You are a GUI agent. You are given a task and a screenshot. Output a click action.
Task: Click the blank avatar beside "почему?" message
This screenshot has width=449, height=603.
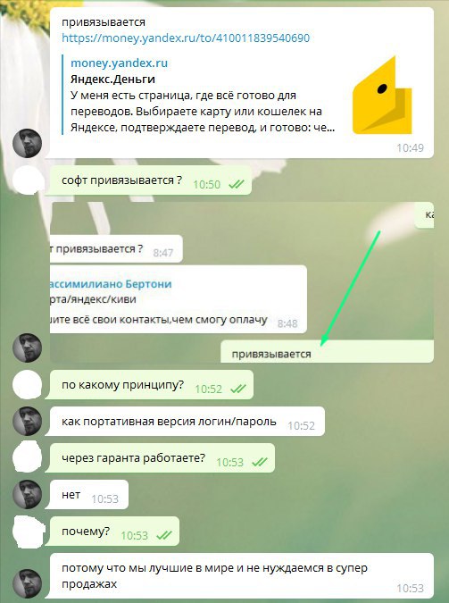point(28,532)
